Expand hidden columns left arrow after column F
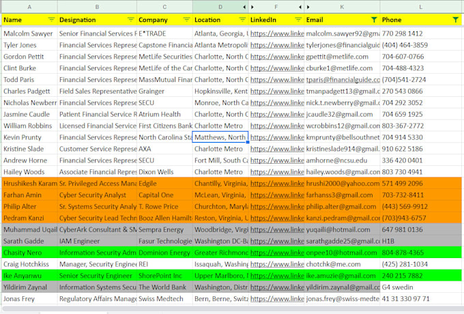The width and height of the screenshot is (464, 314). tap(300, 7)
